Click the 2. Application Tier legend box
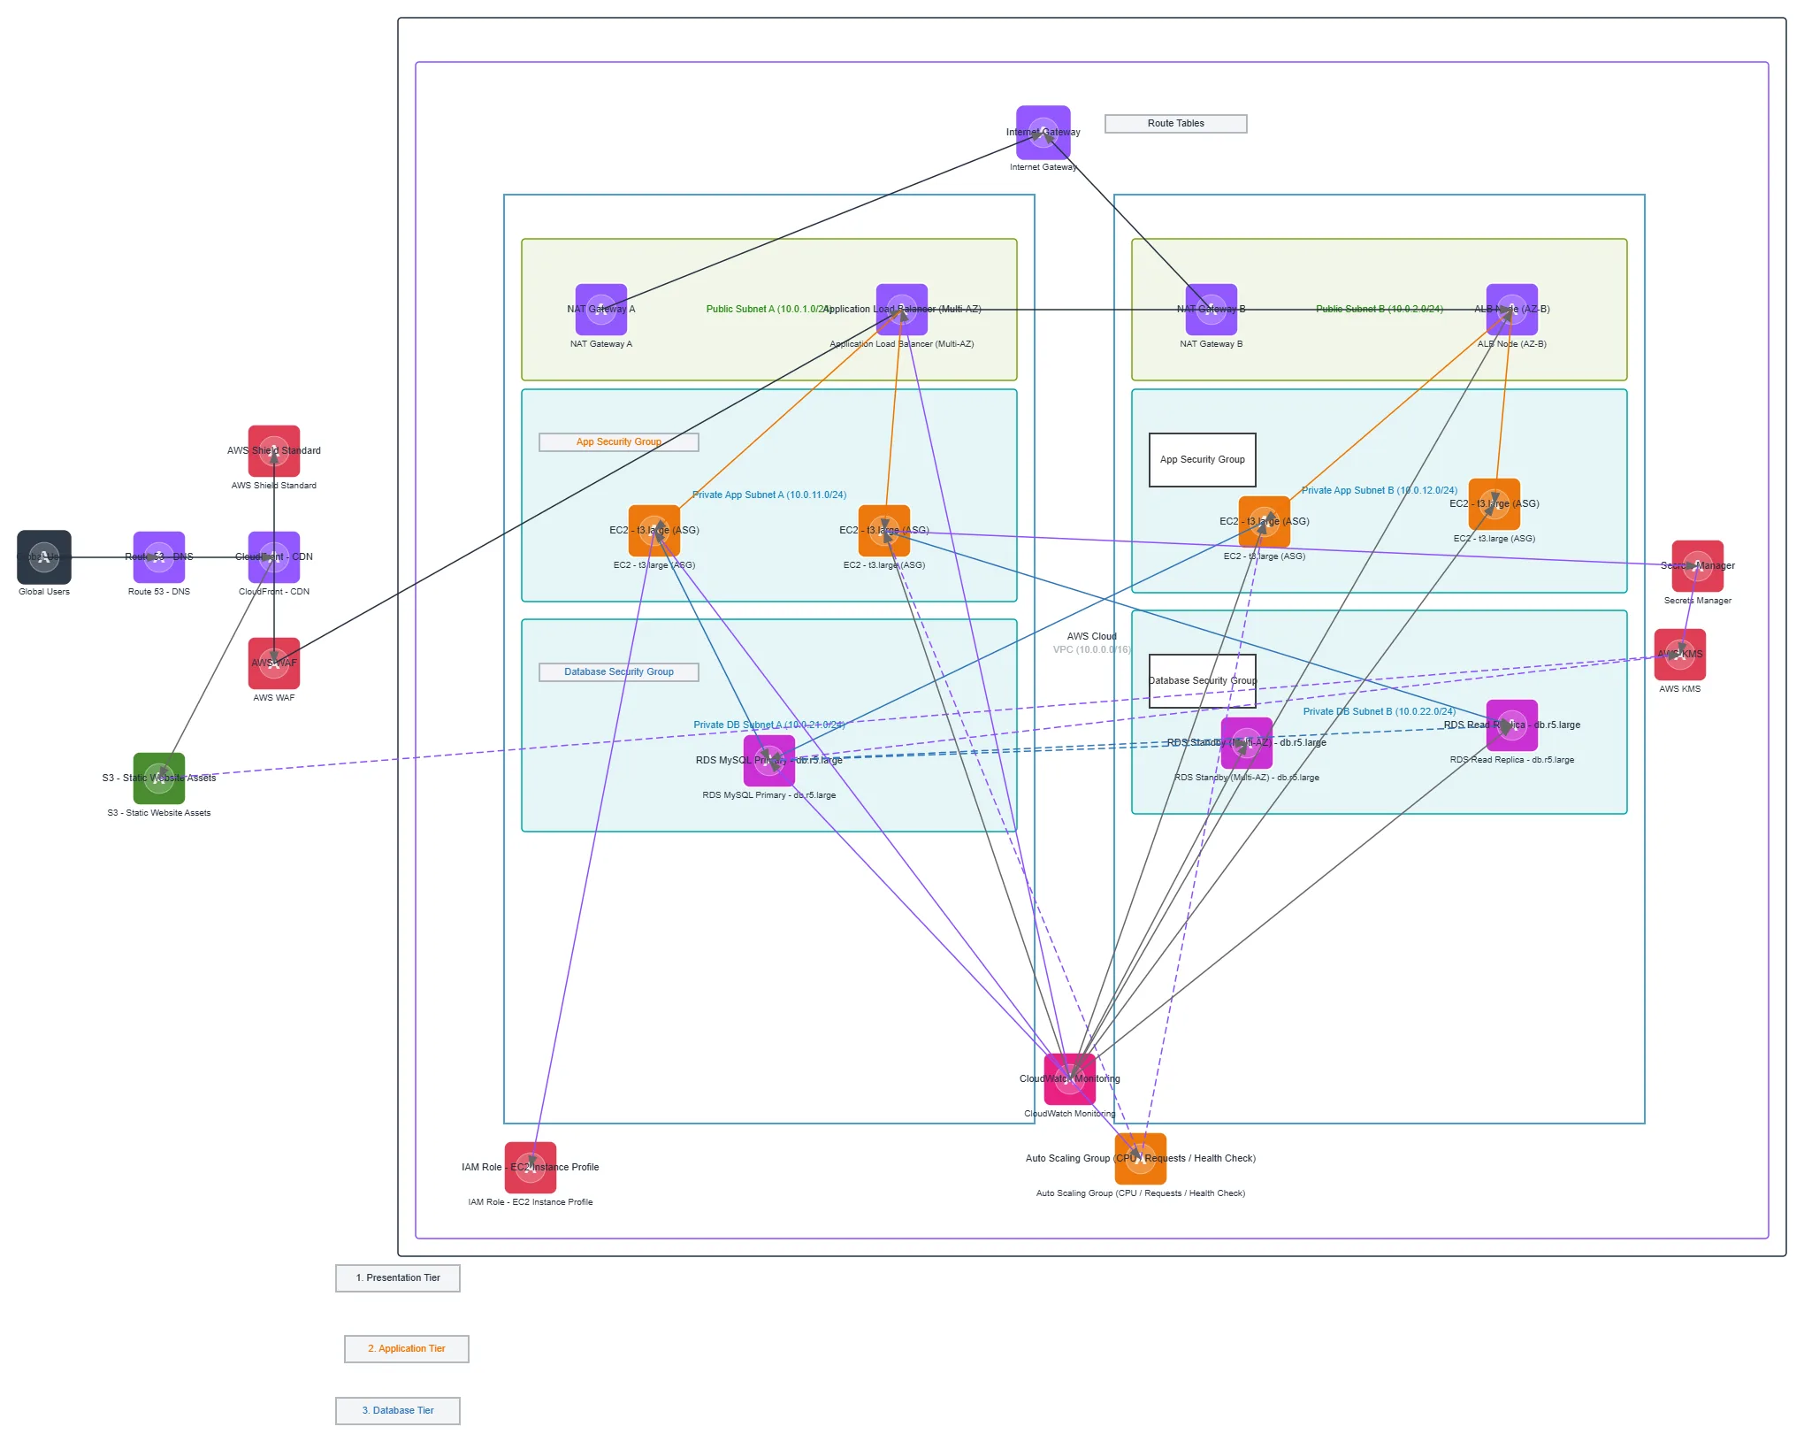Image resolution: width=1804 pixels, height=1442 pixels. 407,1349
